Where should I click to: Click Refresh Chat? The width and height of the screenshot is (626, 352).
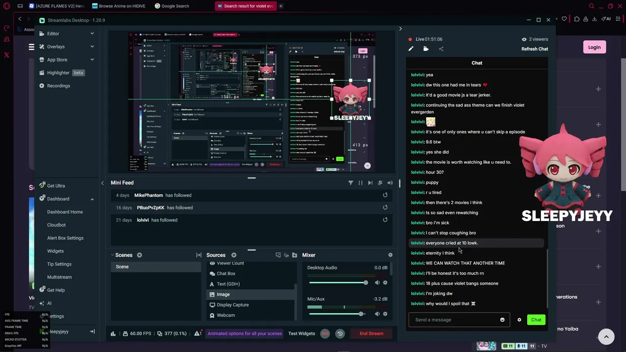click(535, 49)
